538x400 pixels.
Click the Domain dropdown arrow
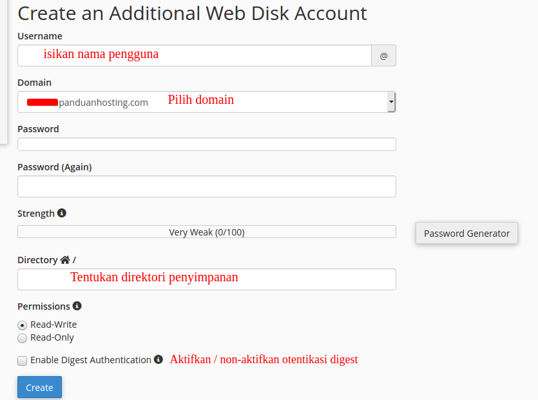point(391,102)
